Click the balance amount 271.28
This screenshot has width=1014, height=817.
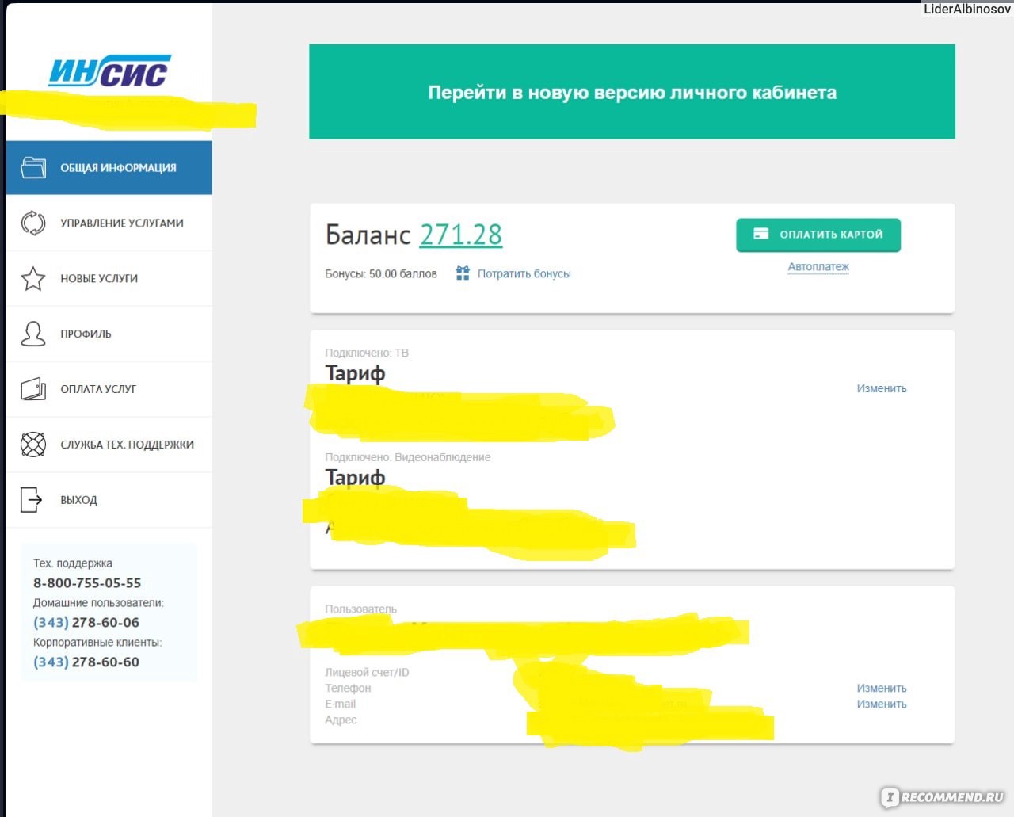(x=461, y=235)
